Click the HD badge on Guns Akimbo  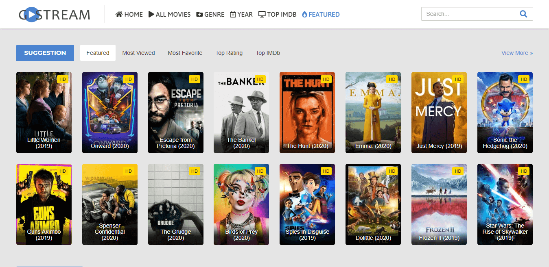(x=63, y=171)
